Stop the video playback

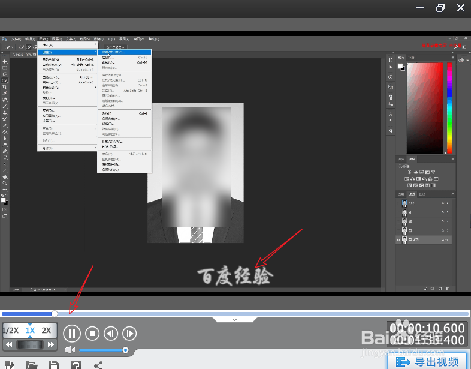click(x=92, y=334)
